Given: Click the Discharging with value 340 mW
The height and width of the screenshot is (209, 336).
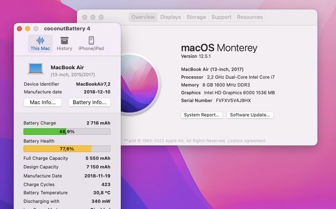Looking at the screenshot, I should coord(101,201).
